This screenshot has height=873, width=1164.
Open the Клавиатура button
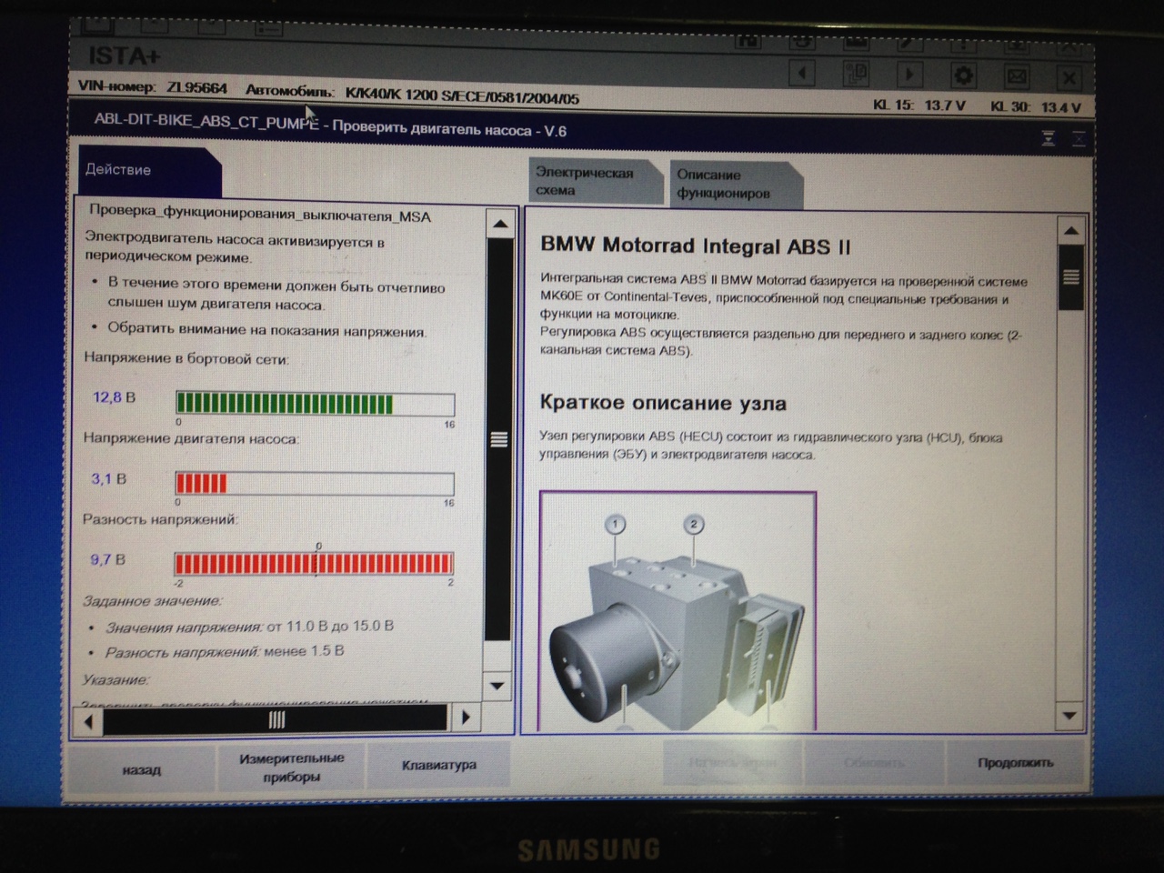[x=438, y=765]
